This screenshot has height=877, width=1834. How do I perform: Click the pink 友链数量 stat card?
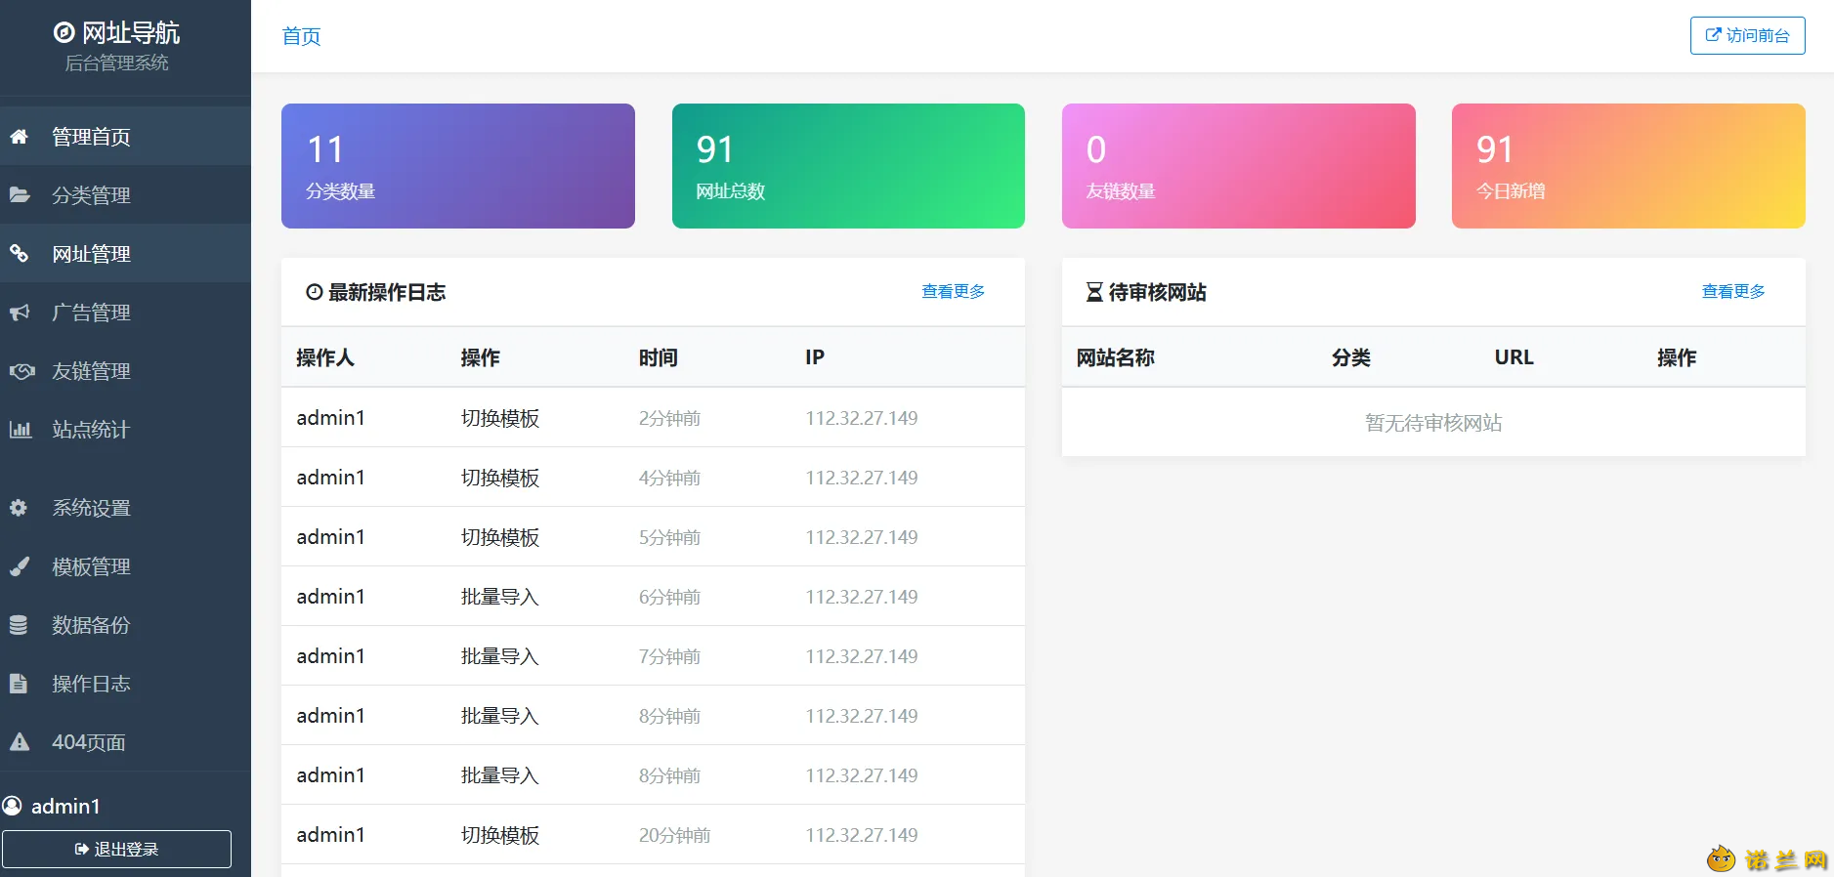click(1239, 166)
